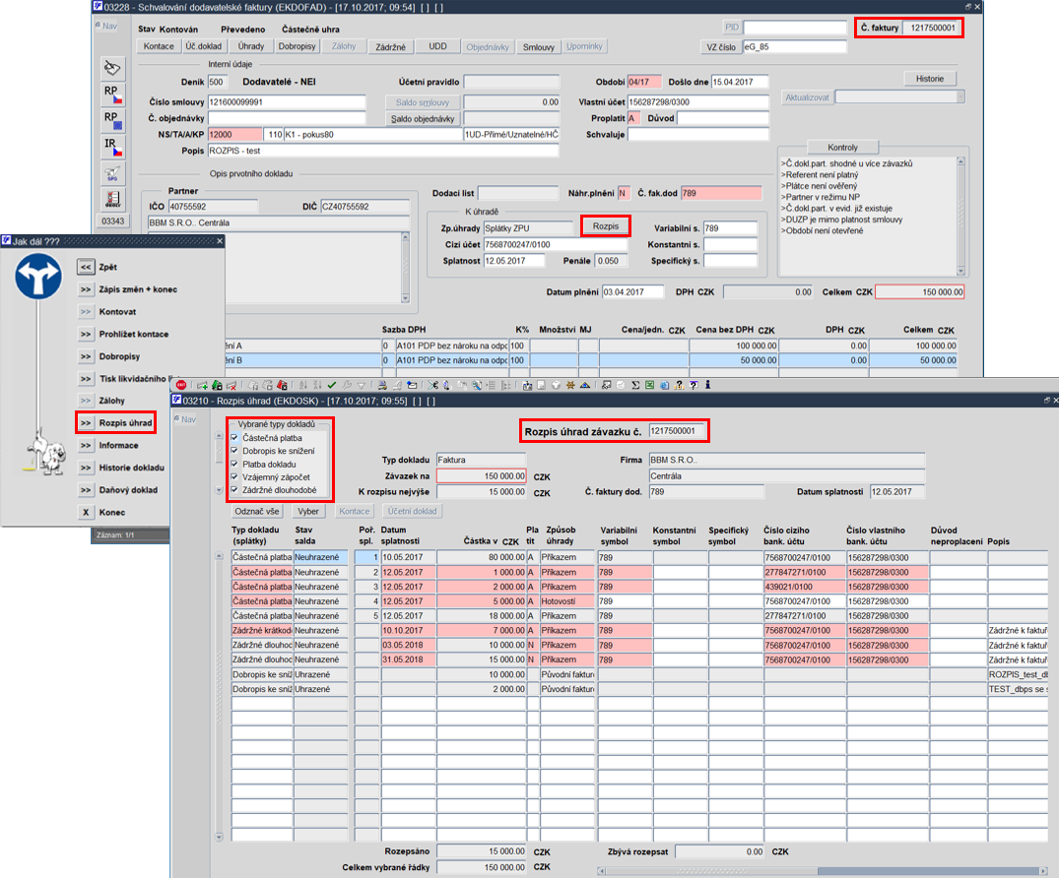The image size is (1059, 878).
Task: Click the payments table vertical scrollbar down arrow
Action: coord(219,837)
